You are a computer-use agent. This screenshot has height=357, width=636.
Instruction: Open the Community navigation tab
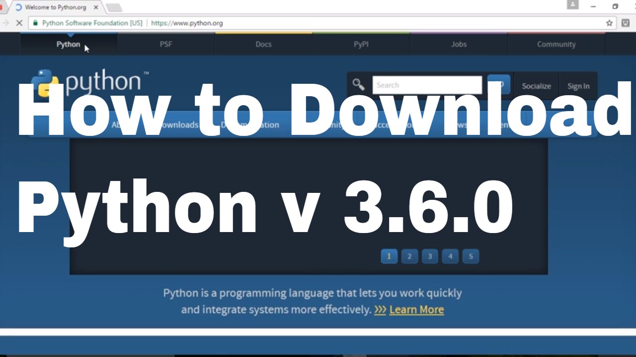tap(556, 44)
